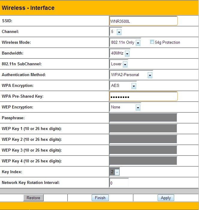Click the SSID text field

click(143, 21)
